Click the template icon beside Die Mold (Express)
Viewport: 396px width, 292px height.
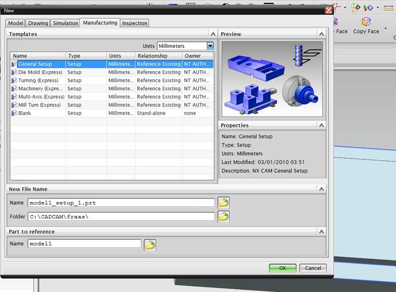click(14, 72)
